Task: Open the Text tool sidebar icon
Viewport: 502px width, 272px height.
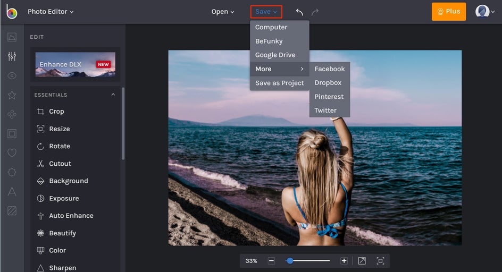Action: click(12, 191)
